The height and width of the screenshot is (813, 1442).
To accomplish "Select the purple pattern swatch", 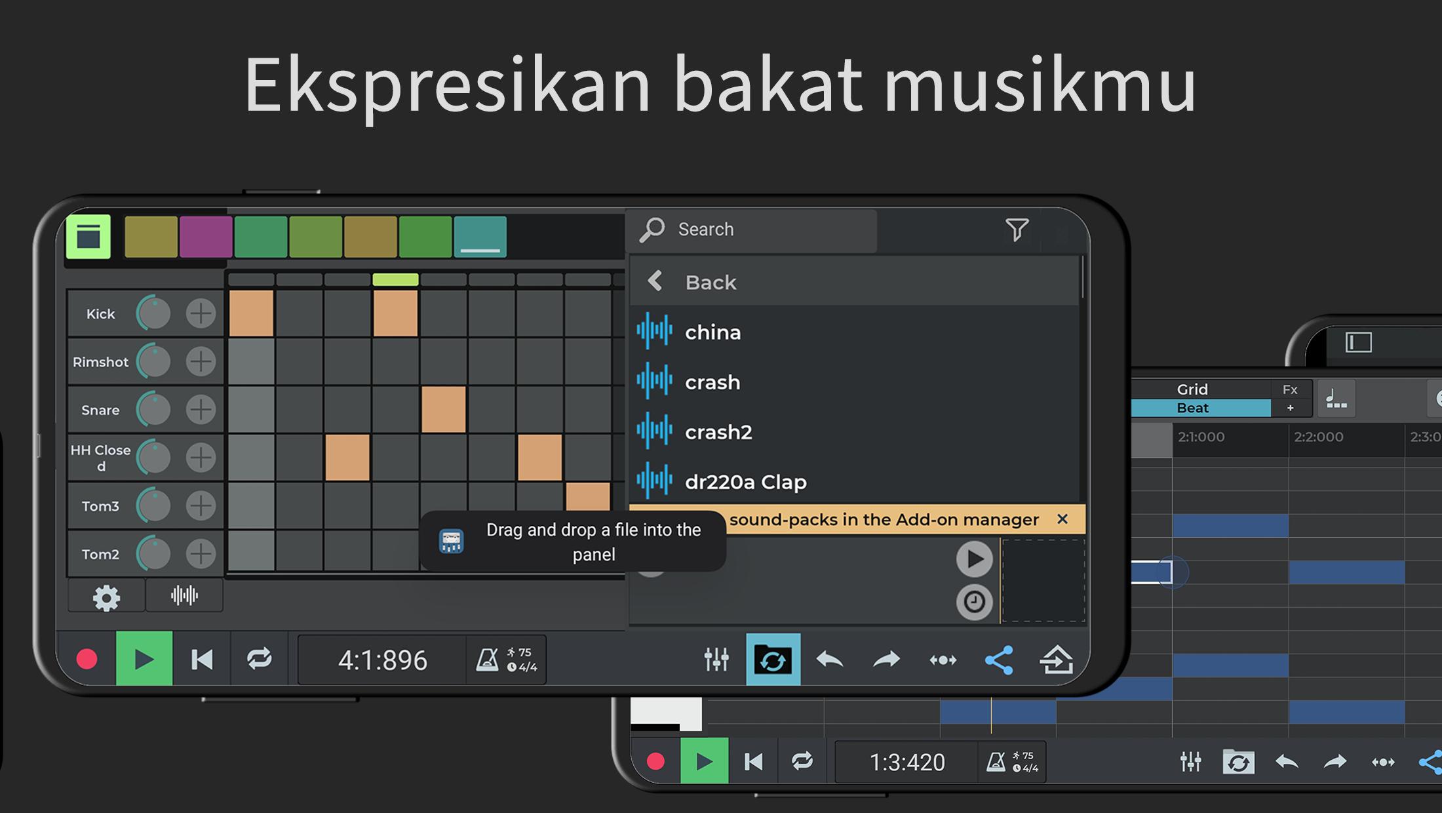I will point(206,237).
